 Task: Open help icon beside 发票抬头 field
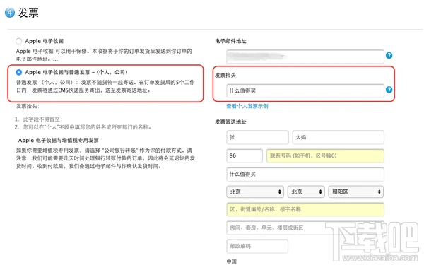(x=389, y=90)
